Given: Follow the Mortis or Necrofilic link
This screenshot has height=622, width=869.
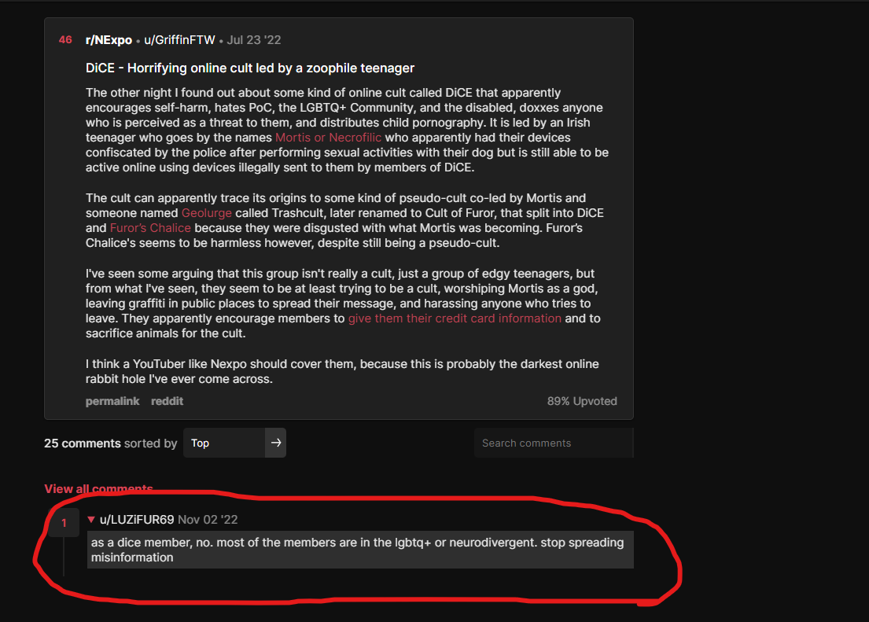Looking at the screenshot, I should 328,138.
